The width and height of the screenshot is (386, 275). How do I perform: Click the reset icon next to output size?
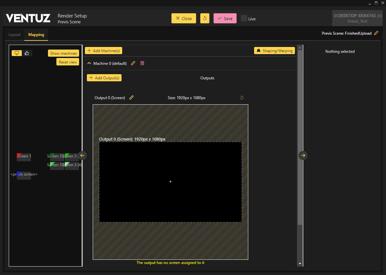(241, 97)
